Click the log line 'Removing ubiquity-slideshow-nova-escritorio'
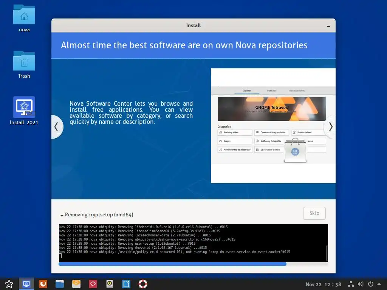The image size is (387, 290). click(147, 239)
